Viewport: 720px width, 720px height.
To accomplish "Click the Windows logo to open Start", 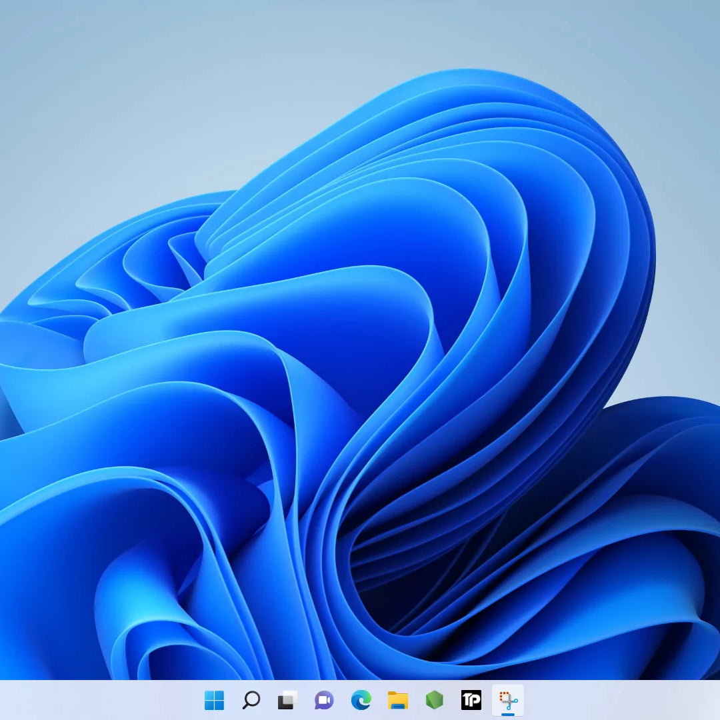I will (213, 700).
